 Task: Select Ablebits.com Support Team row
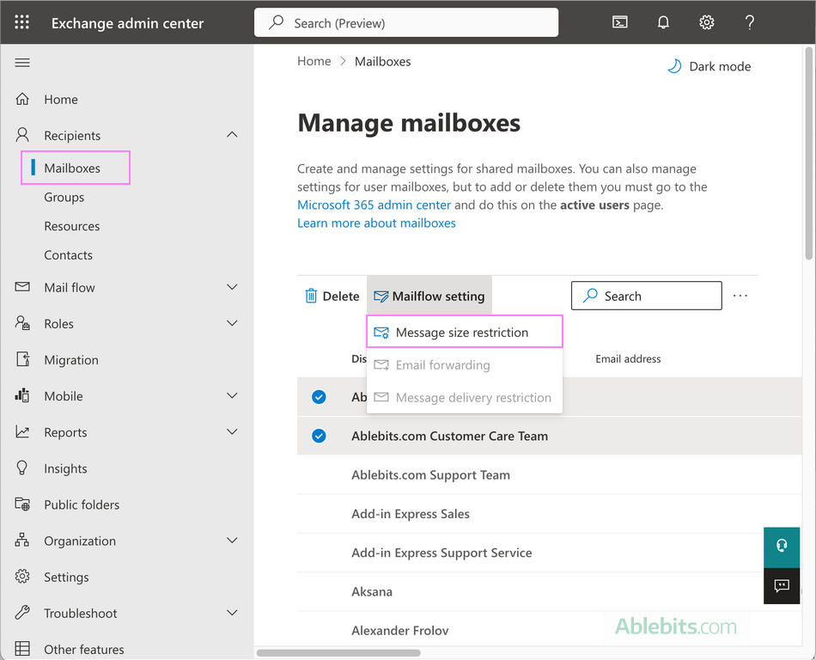pos(549,474)
